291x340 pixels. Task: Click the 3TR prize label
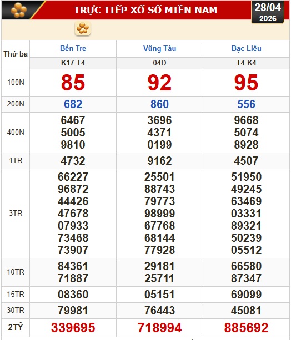16,214
